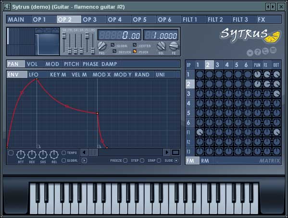Screen dimensions: 288x218
Task: Click matrix row 2 FX knob
Action: [267, 84]
